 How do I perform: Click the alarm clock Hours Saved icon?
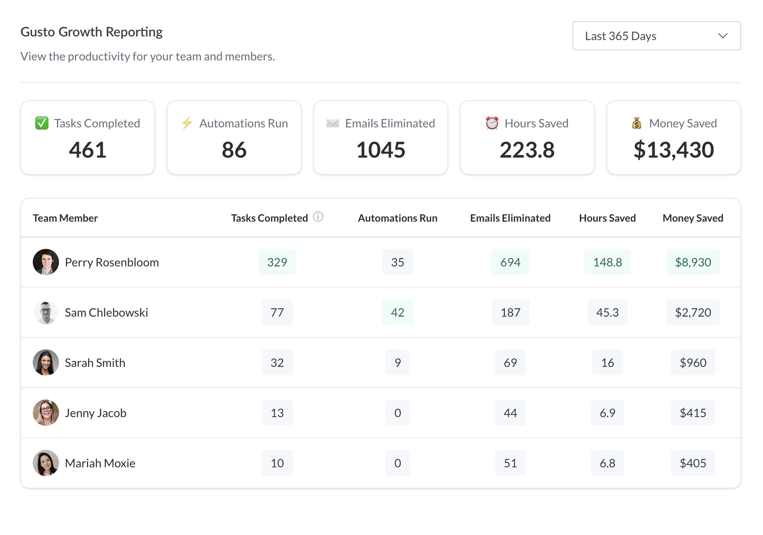(492, 123)
